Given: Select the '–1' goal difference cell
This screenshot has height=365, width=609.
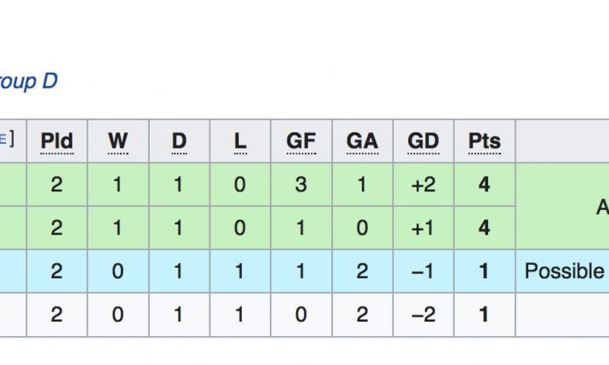Looking at the screenshot, I should (423, 271).
